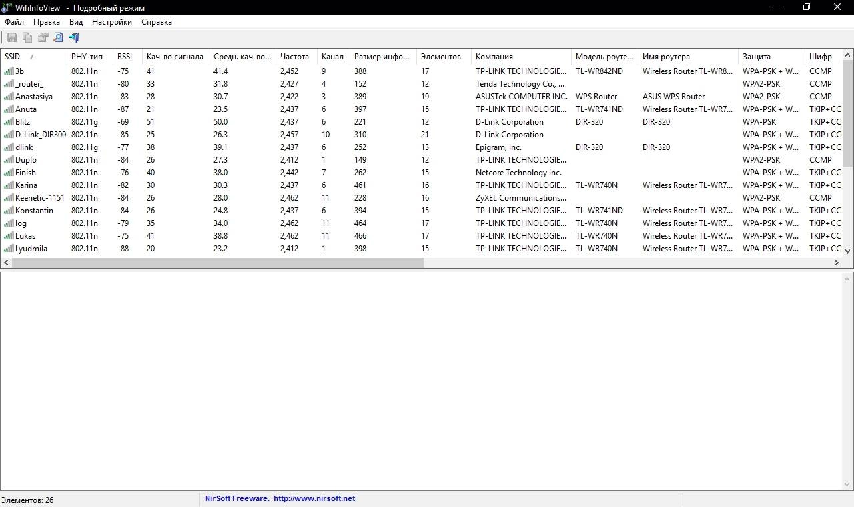Click the signal icon beside log
Screen dimensions: 854x507
point(9,223)
